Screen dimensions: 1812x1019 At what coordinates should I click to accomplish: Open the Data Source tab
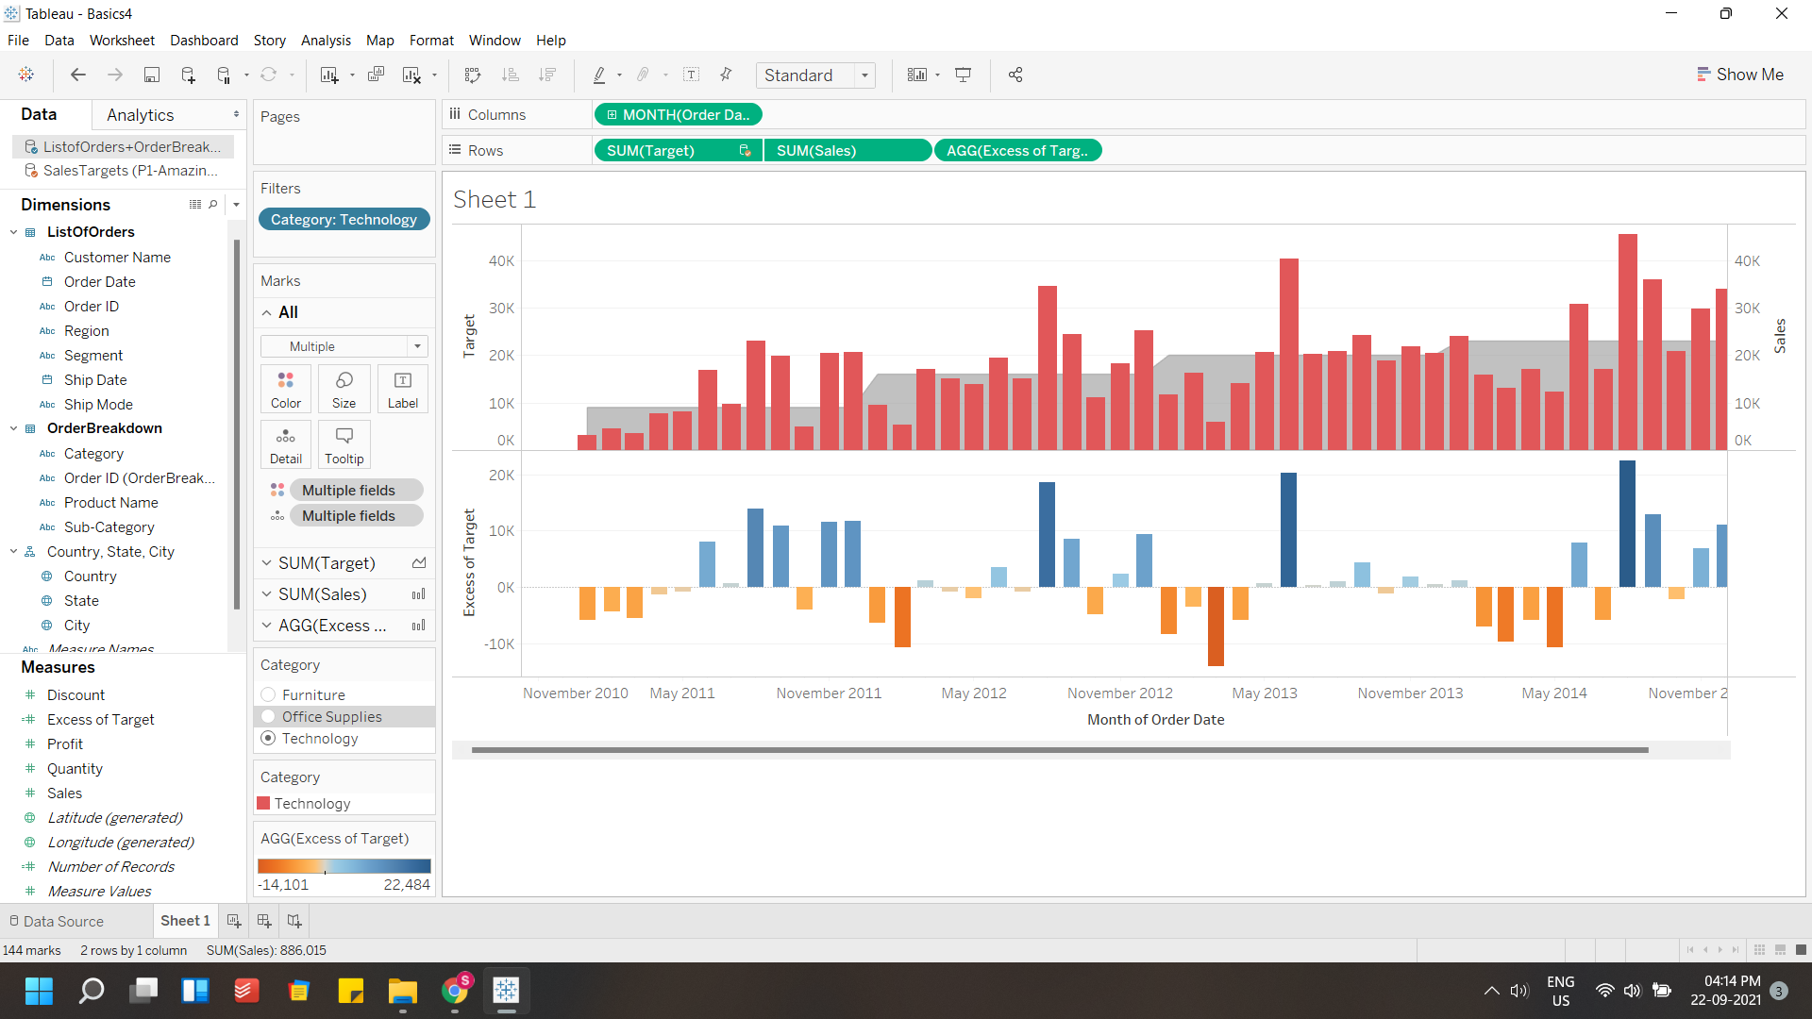coord(62,922)
